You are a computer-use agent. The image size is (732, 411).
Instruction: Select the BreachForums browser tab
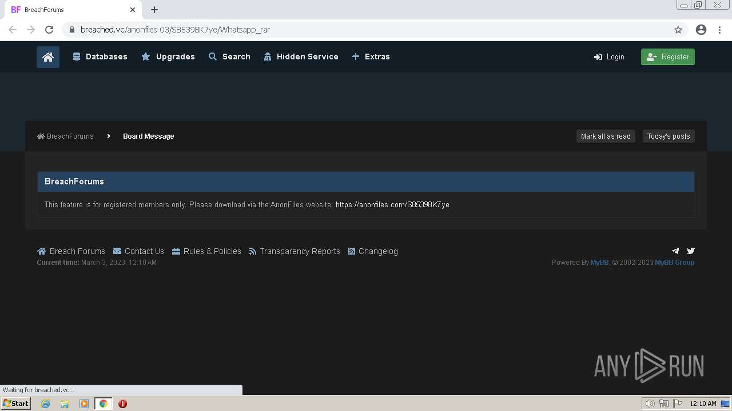coord(73,10)
